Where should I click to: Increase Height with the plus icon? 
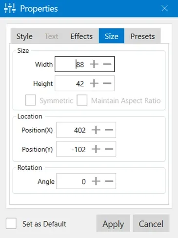click(94, 83)
